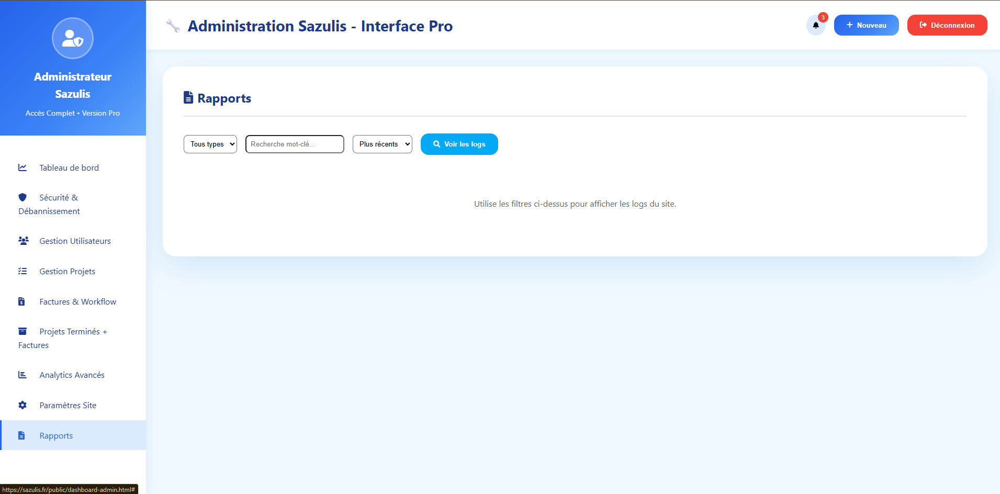Click the users icon for Gestion Utilisateurs
Screen dimensions: 1000x494
(23, 241)
